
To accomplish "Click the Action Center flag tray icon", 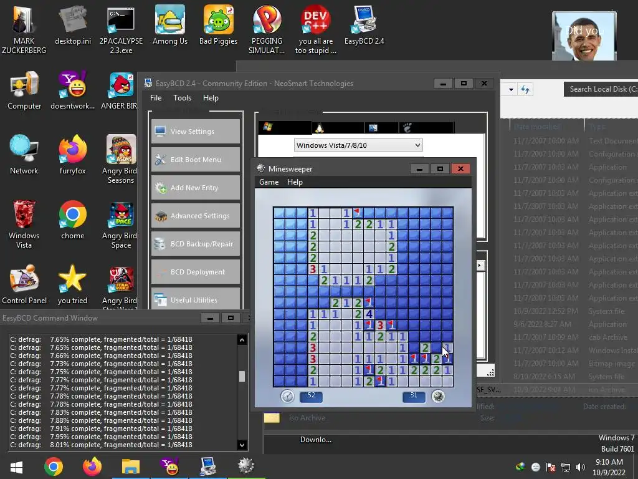I will (551, 467).
